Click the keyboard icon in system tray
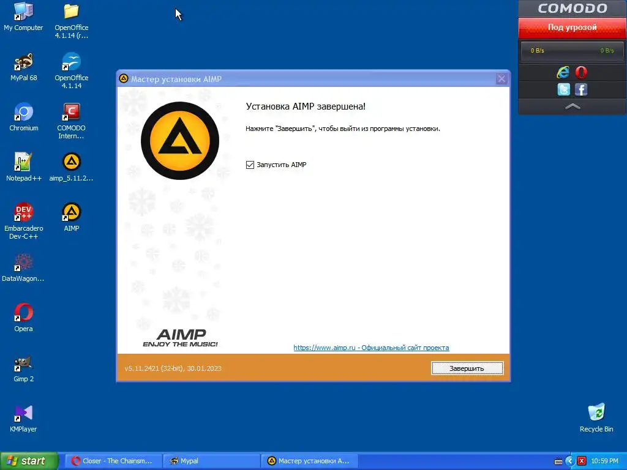Viewport: 627px width, 470px height. pos(558,461)
